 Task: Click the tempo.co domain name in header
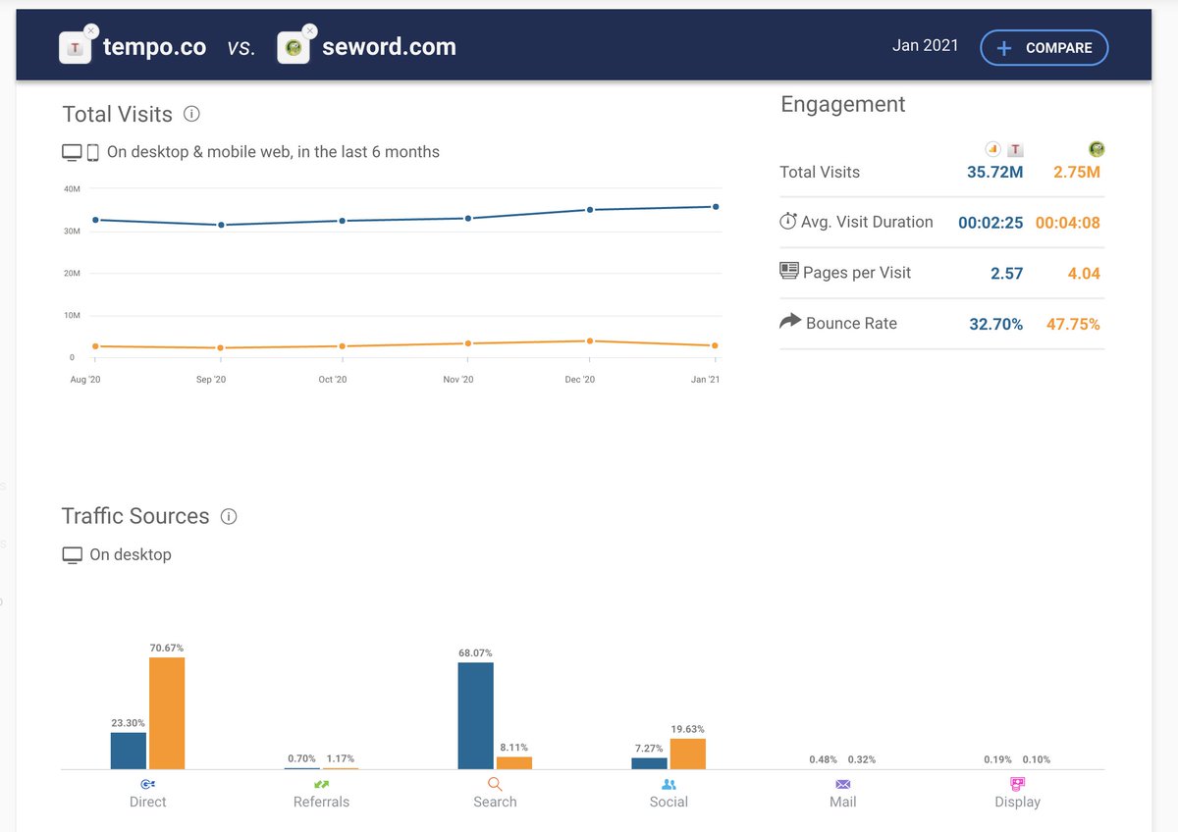(155, 47)
